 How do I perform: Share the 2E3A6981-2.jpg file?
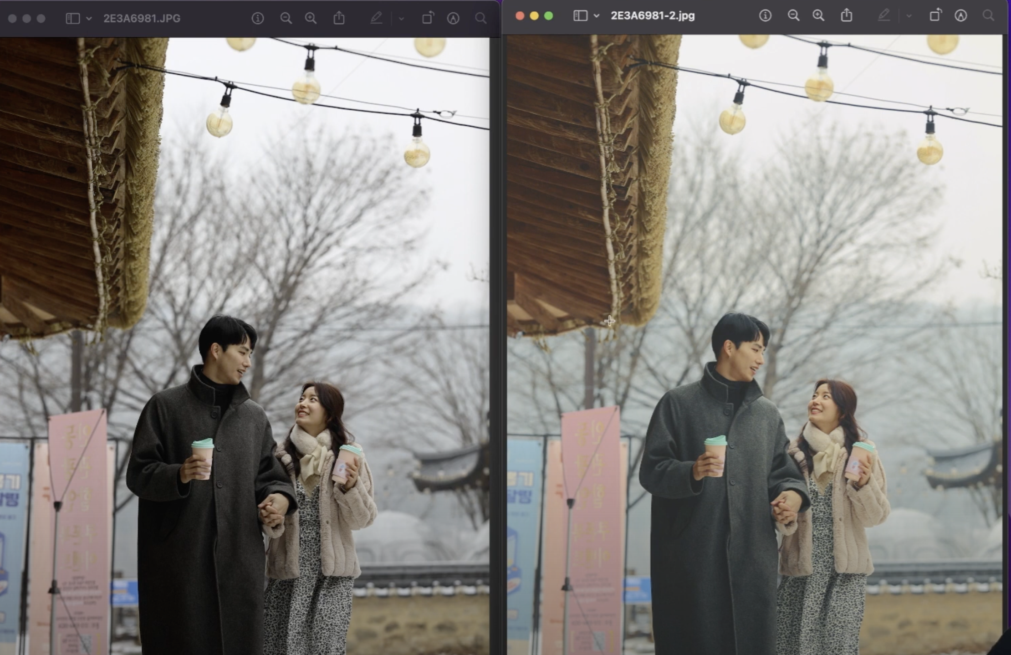point(846,16)
